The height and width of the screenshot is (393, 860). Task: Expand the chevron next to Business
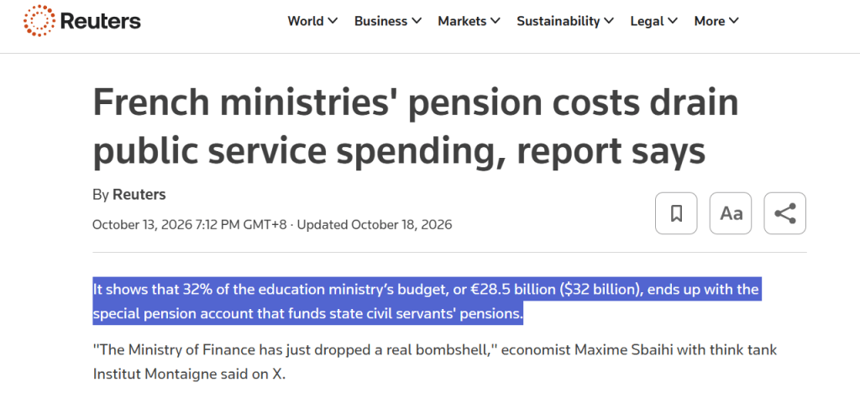tap(417, 21)
